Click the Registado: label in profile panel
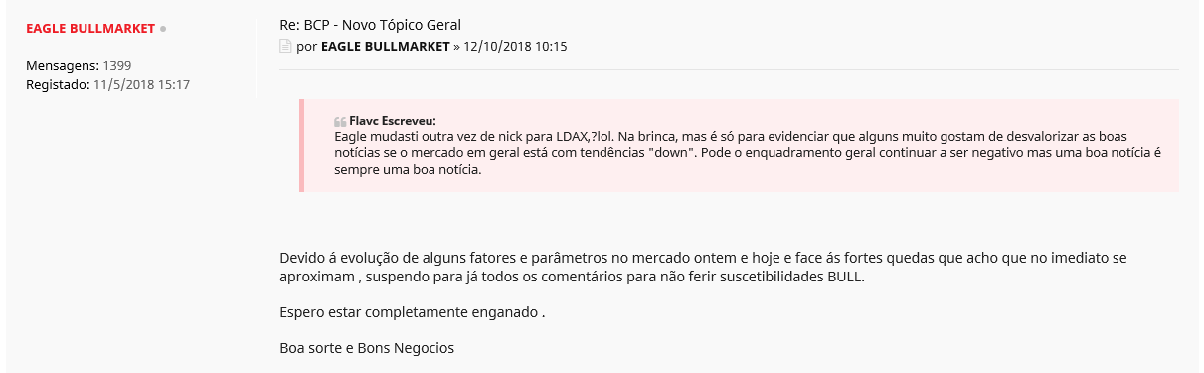 pos(58,84)
